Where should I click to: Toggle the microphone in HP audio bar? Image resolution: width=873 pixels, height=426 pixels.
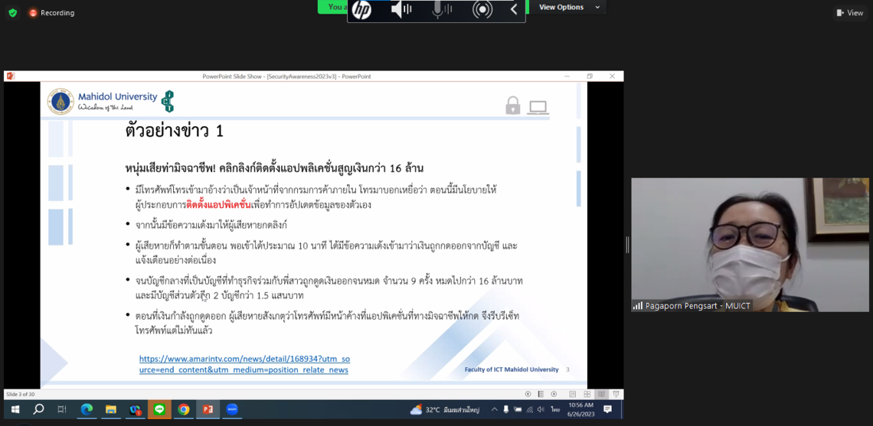441,10
